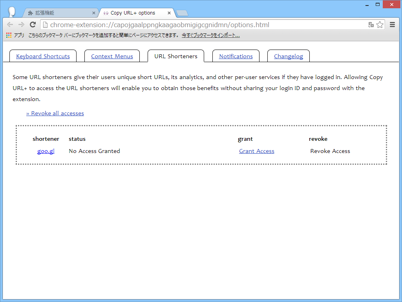Minimize the Chrome window

coord(367,4)
